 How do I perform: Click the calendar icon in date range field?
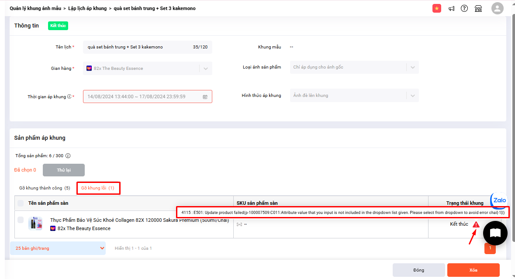pos(205,97)
